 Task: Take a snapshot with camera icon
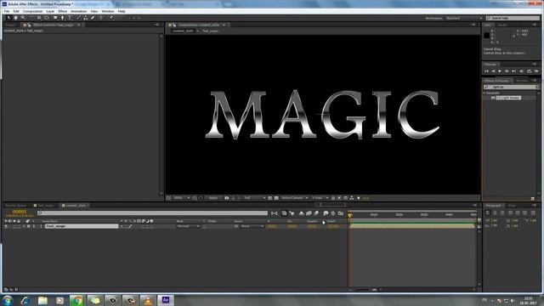pyautogui.click(x=227, y=198)
